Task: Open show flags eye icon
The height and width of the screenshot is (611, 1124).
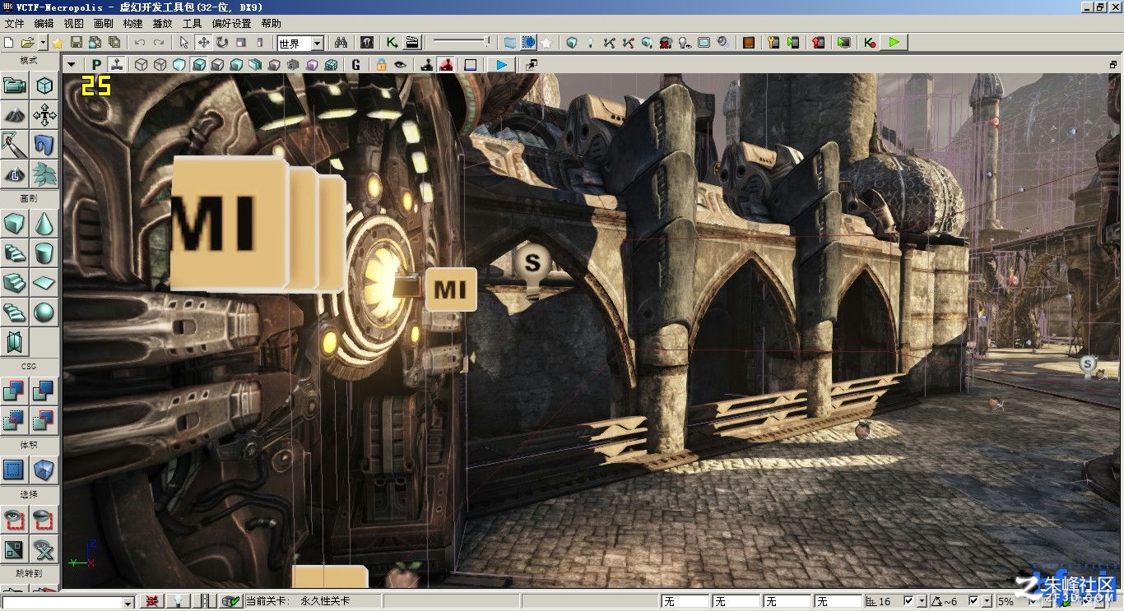Action: click(x=400, y=64)
